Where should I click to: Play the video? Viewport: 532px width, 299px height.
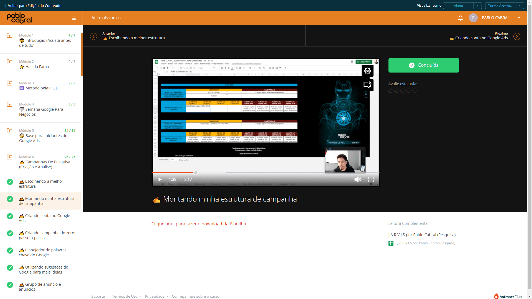pyautogui.click(x=160, y=179)
